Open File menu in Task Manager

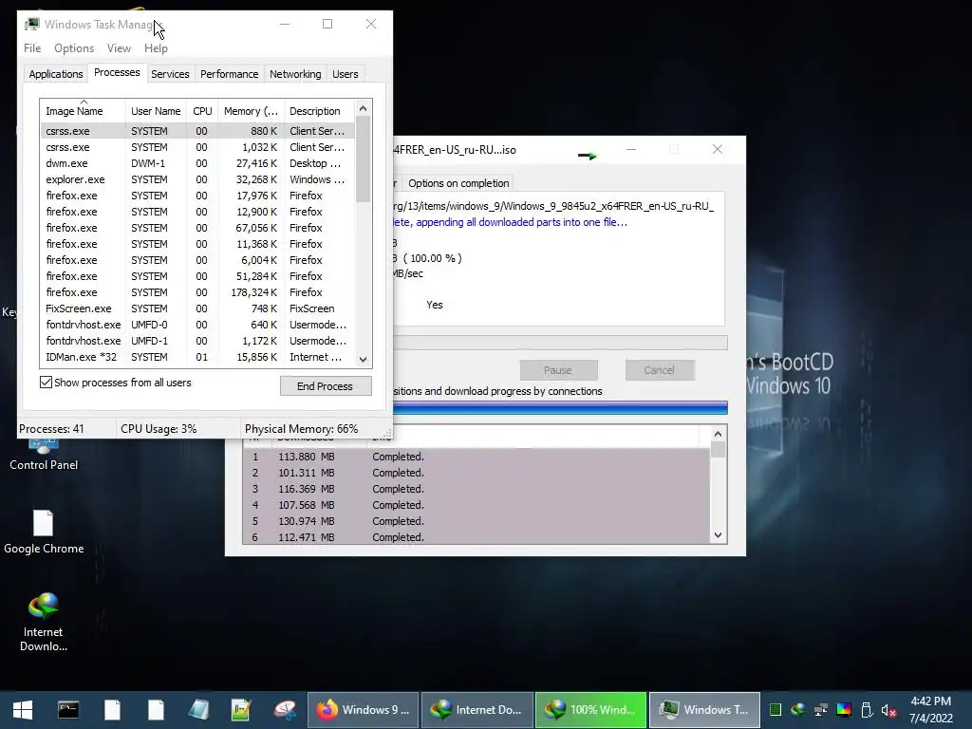32,48
